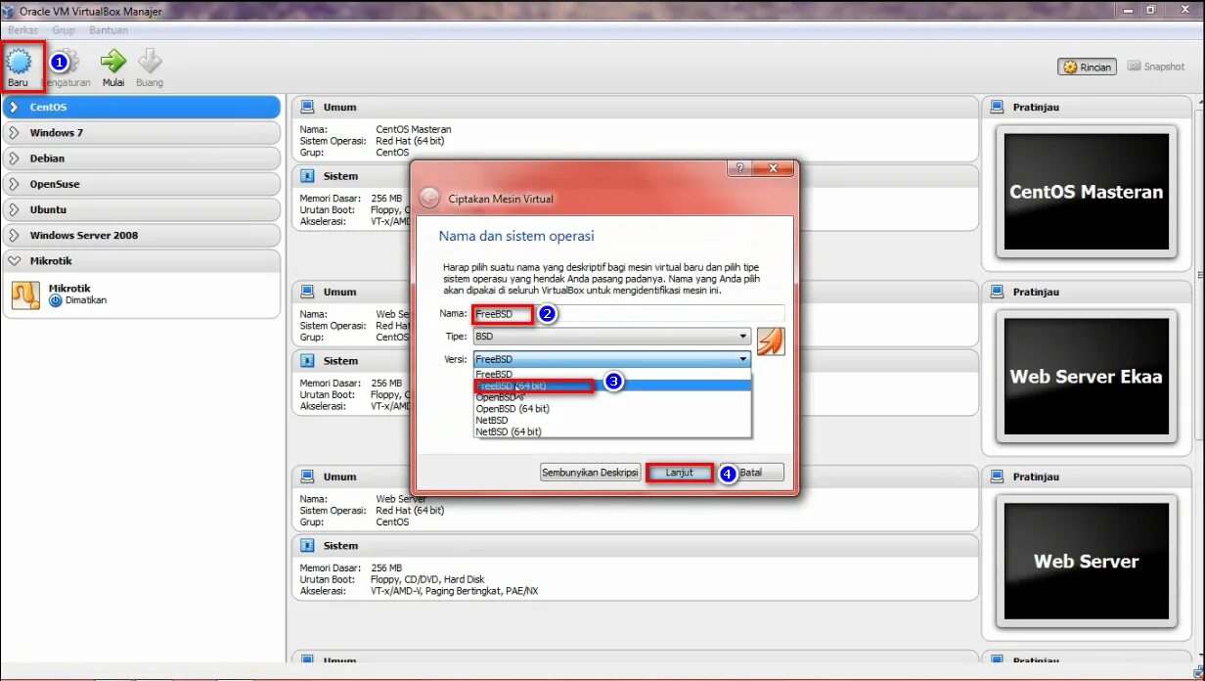The image size is (1205, 681).
Task: Expand the Windows Server 2008 group
Action: pos(14,235)
